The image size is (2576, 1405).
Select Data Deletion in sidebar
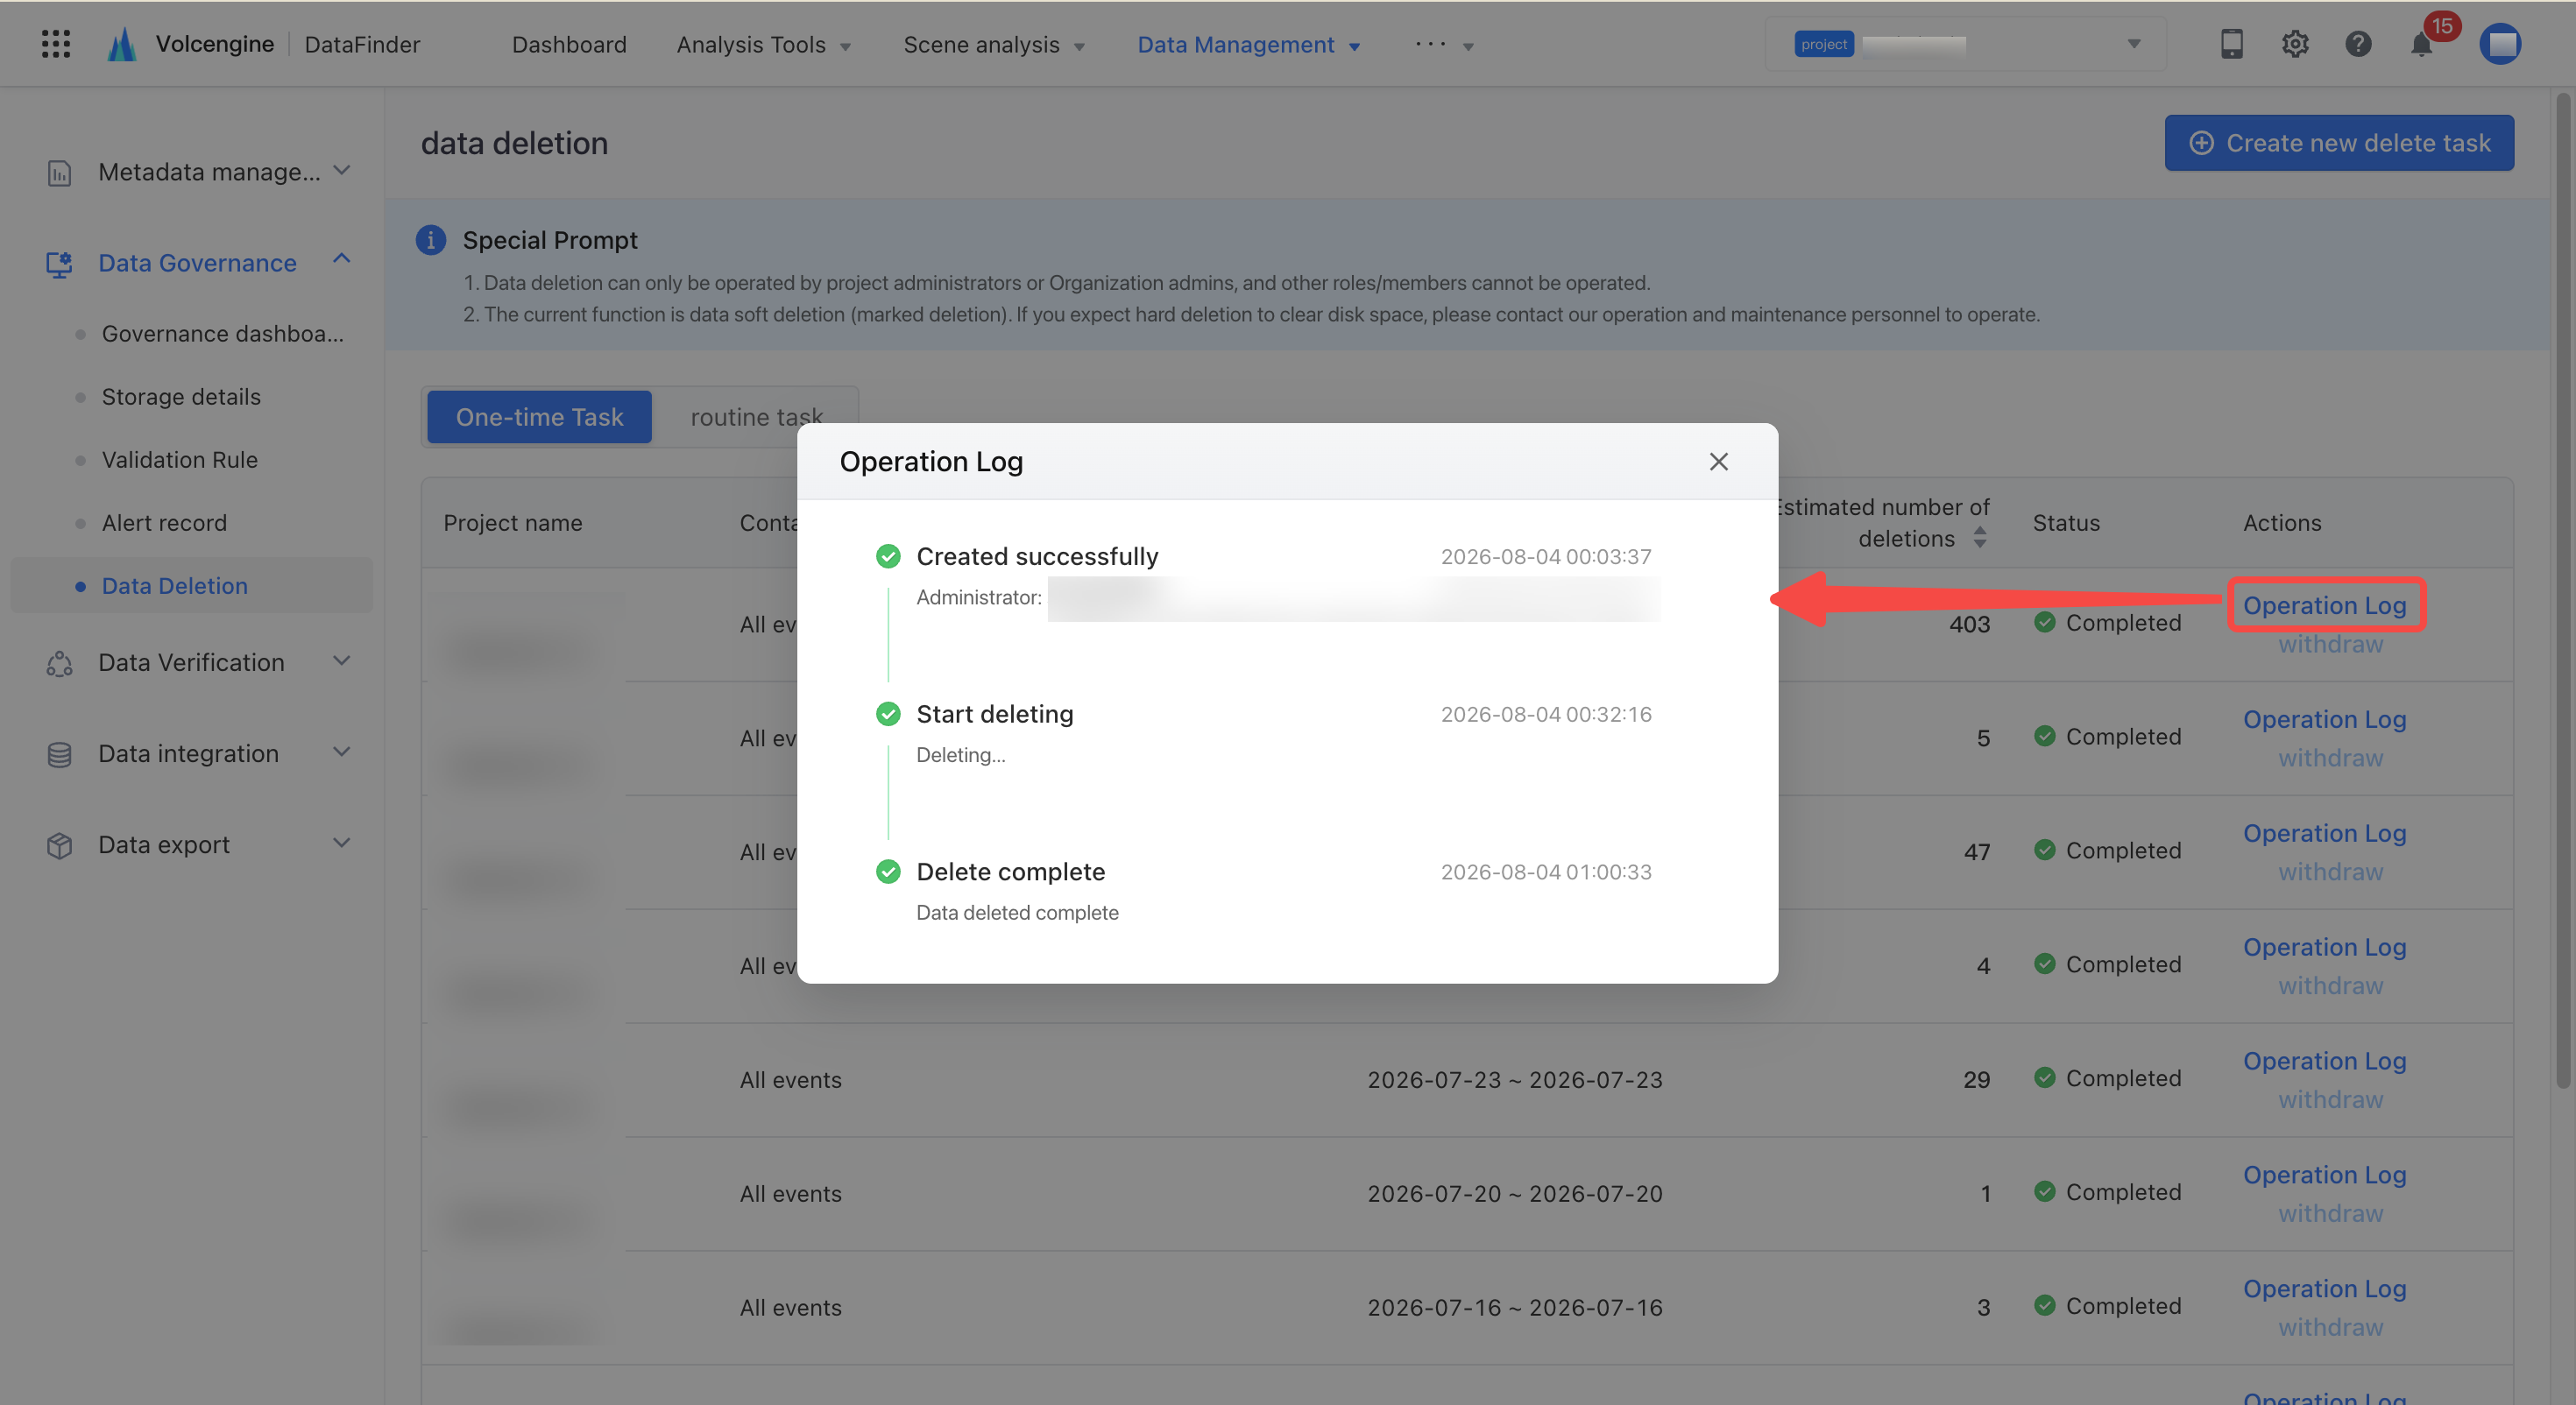pyautogui.click(x=191, y=586)
